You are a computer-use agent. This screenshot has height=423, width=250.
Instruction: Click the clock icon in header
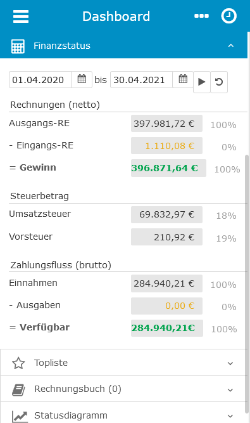228,16
